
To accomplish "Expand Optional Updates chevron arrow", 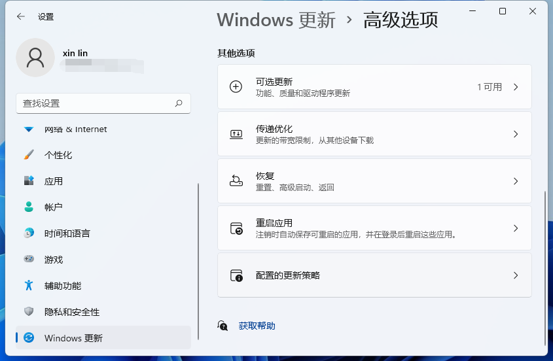I will [x=516, y=87].
